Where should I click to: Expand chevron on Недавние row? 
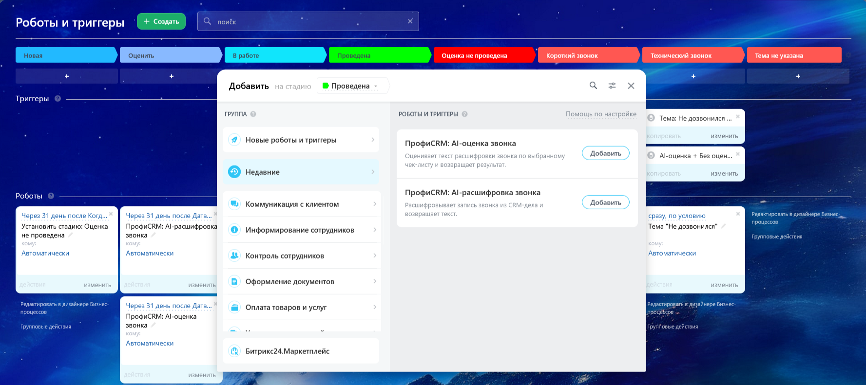pyautogui.click(x=373, y=172)
